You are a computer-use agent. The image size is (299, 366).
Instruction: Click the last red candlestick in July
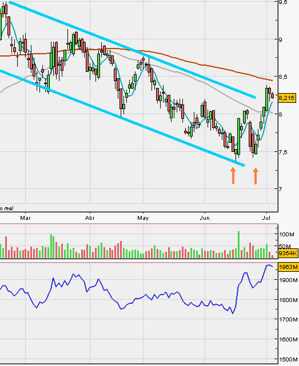272,95
